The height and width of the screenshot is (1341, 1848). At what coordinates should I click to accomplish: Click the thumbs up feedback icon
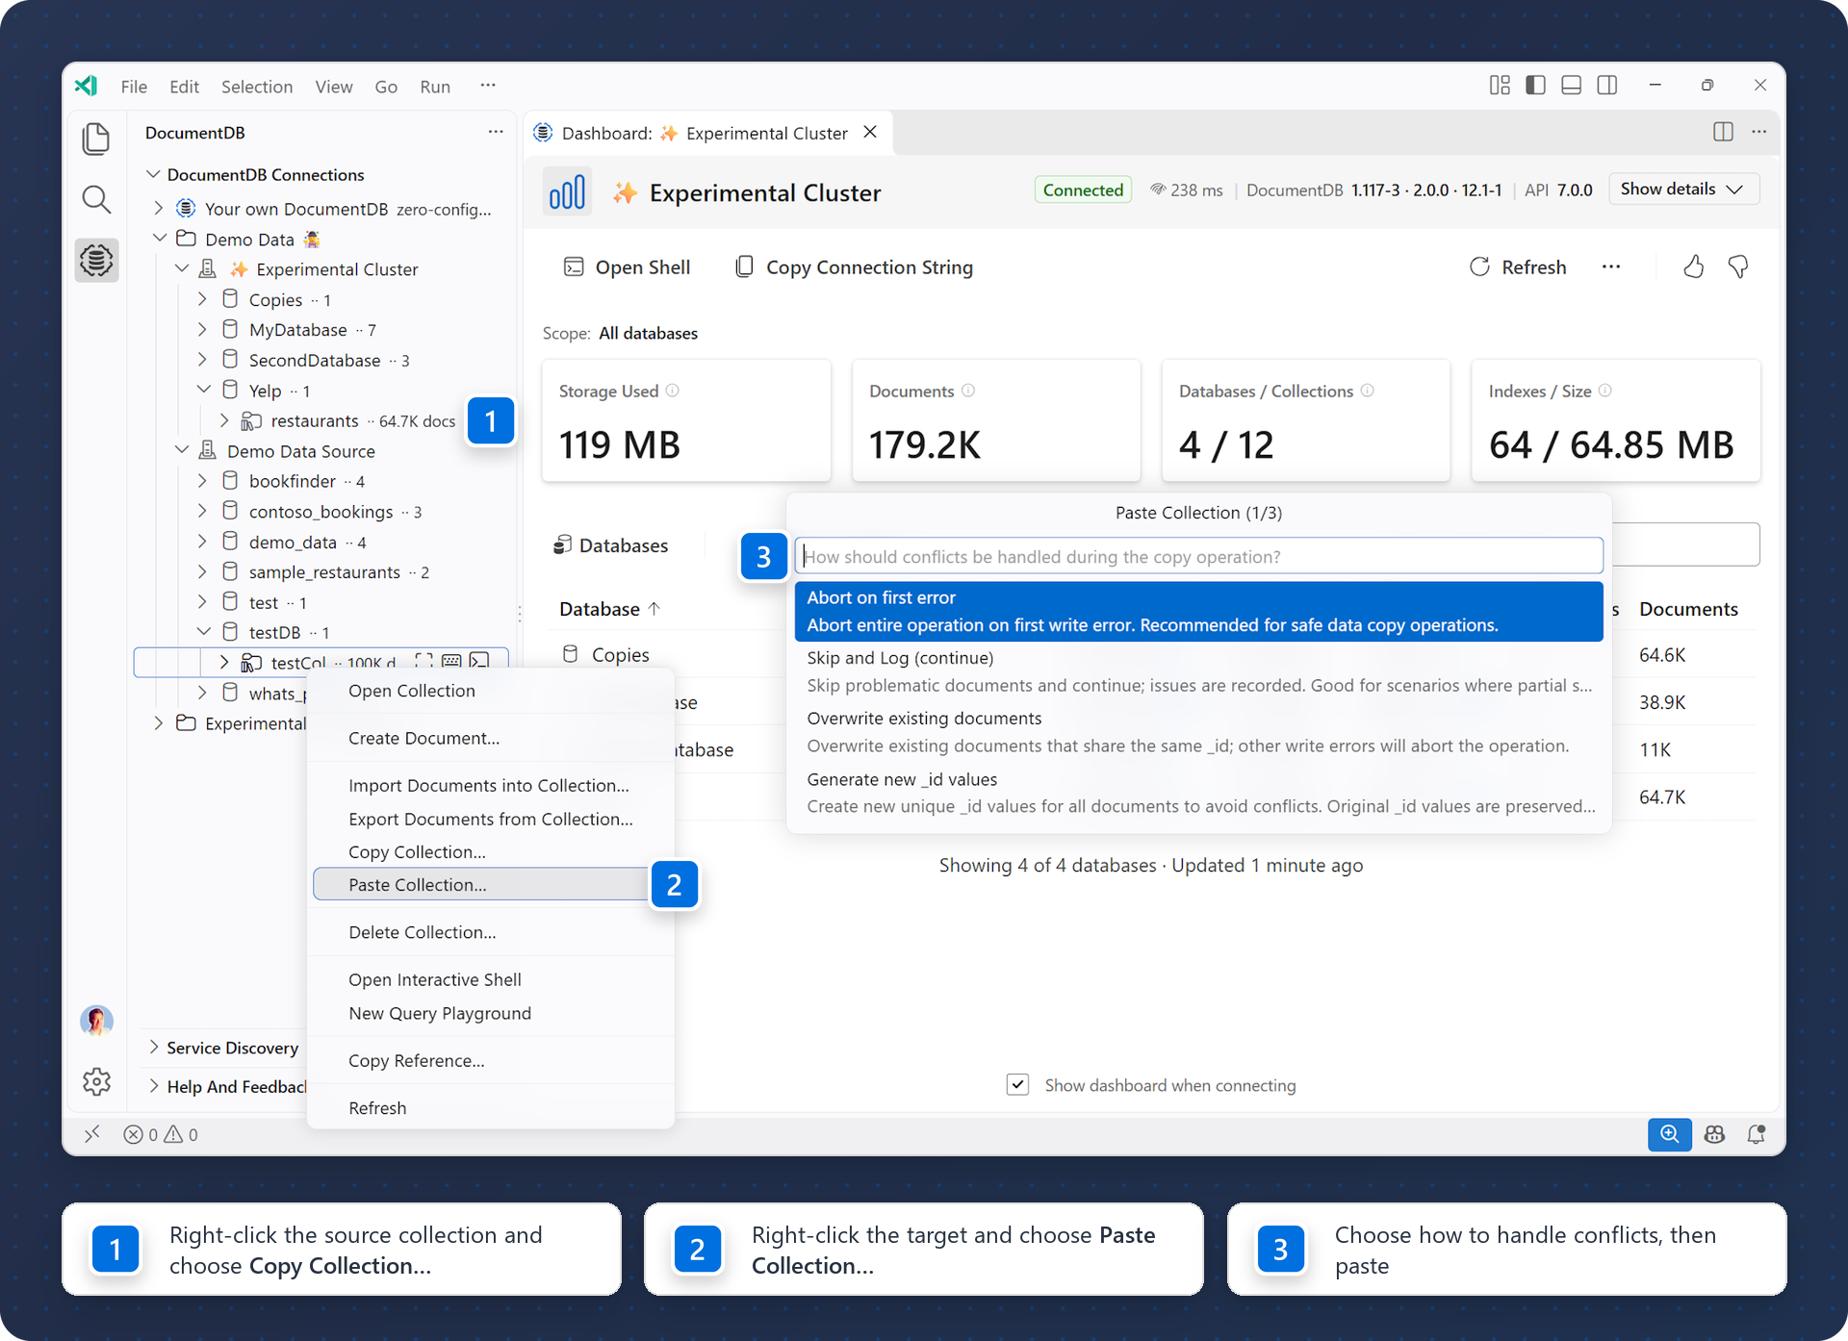click(x=1694, y=266)
